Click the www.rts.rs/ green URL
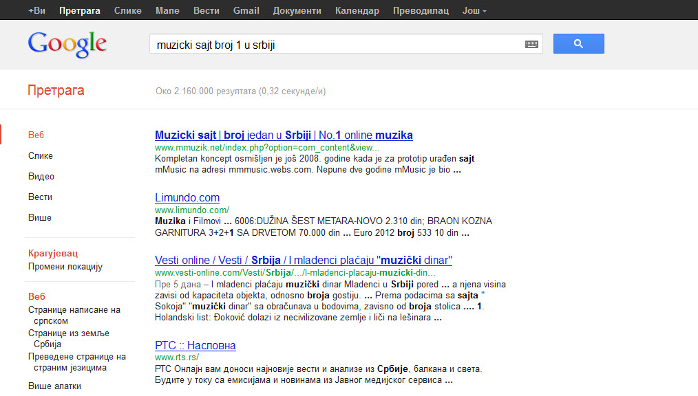Screen dimensions: 698x396 tap(177, 357)
